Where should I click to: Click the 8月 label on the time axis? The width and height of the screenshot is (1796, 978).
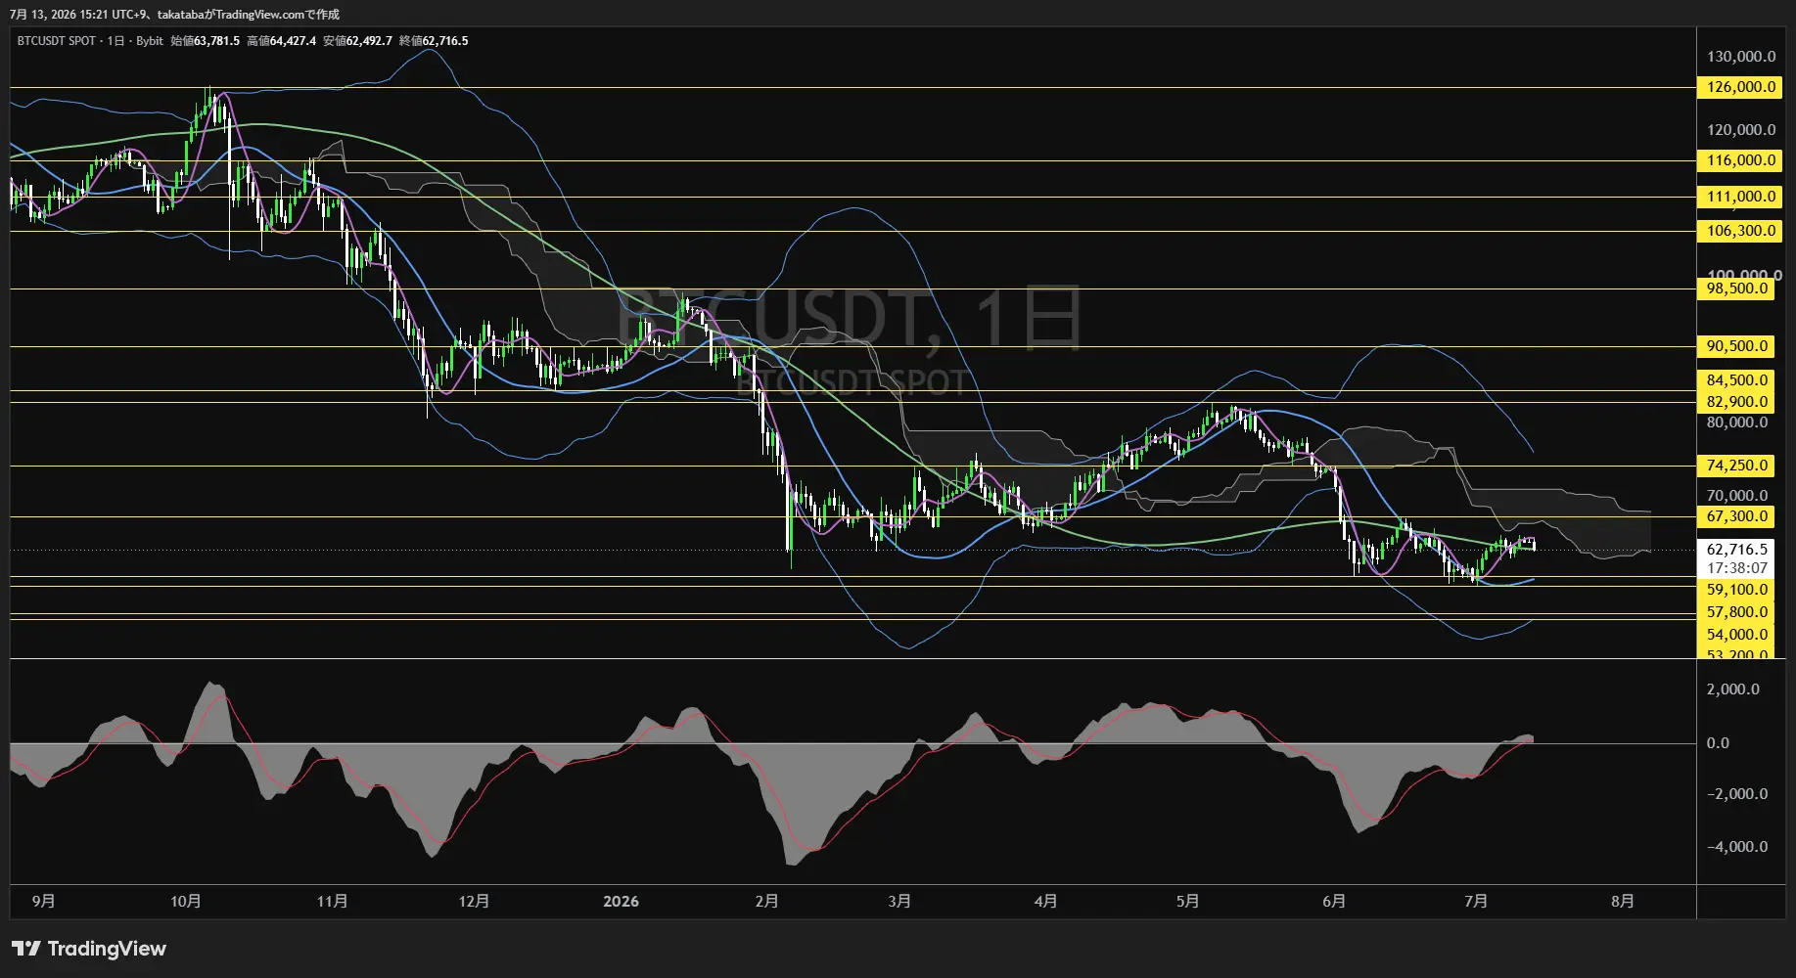(x=1622, y=901)
